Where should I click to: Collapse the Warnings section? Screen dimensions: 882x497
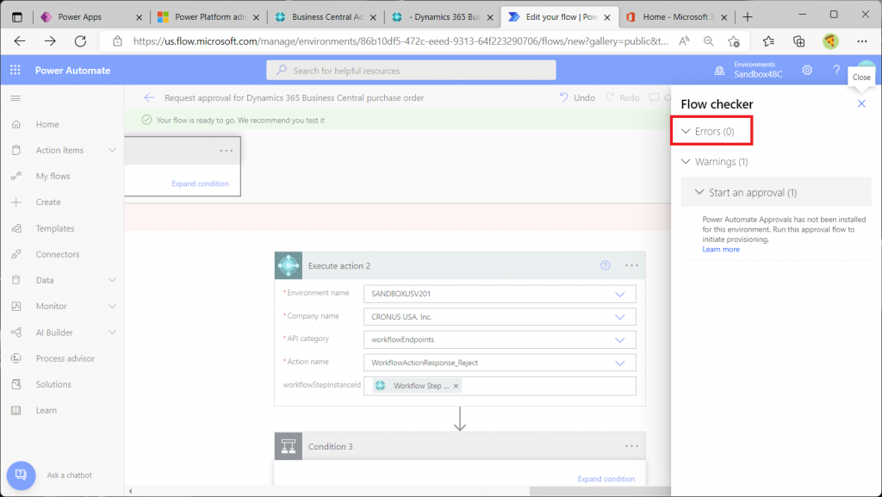(x=686, y=162)
